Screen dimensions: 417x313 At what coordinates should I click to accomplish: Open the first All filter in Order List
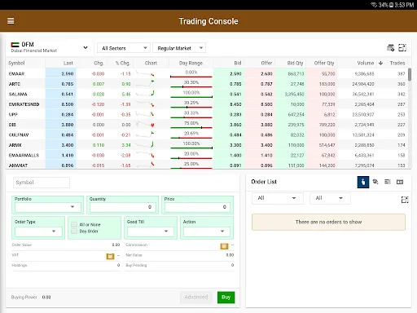tap(278, 198)
